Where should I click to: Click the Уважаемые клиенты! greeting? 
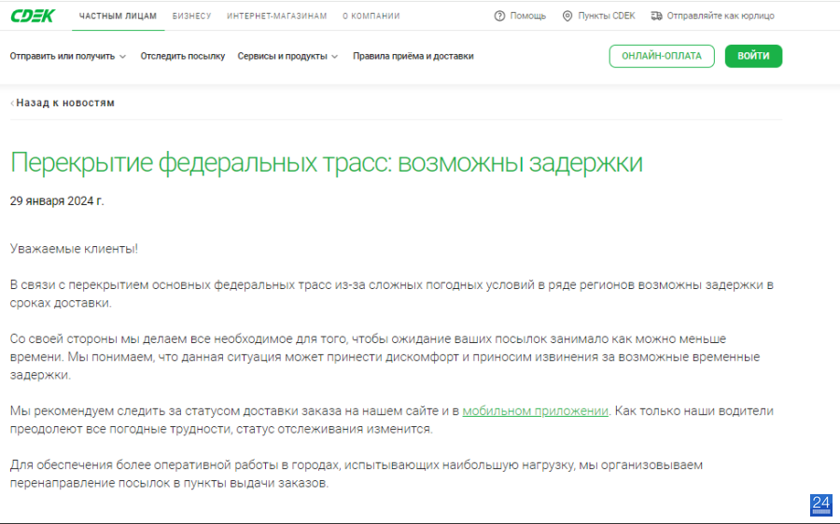[74, 249]
